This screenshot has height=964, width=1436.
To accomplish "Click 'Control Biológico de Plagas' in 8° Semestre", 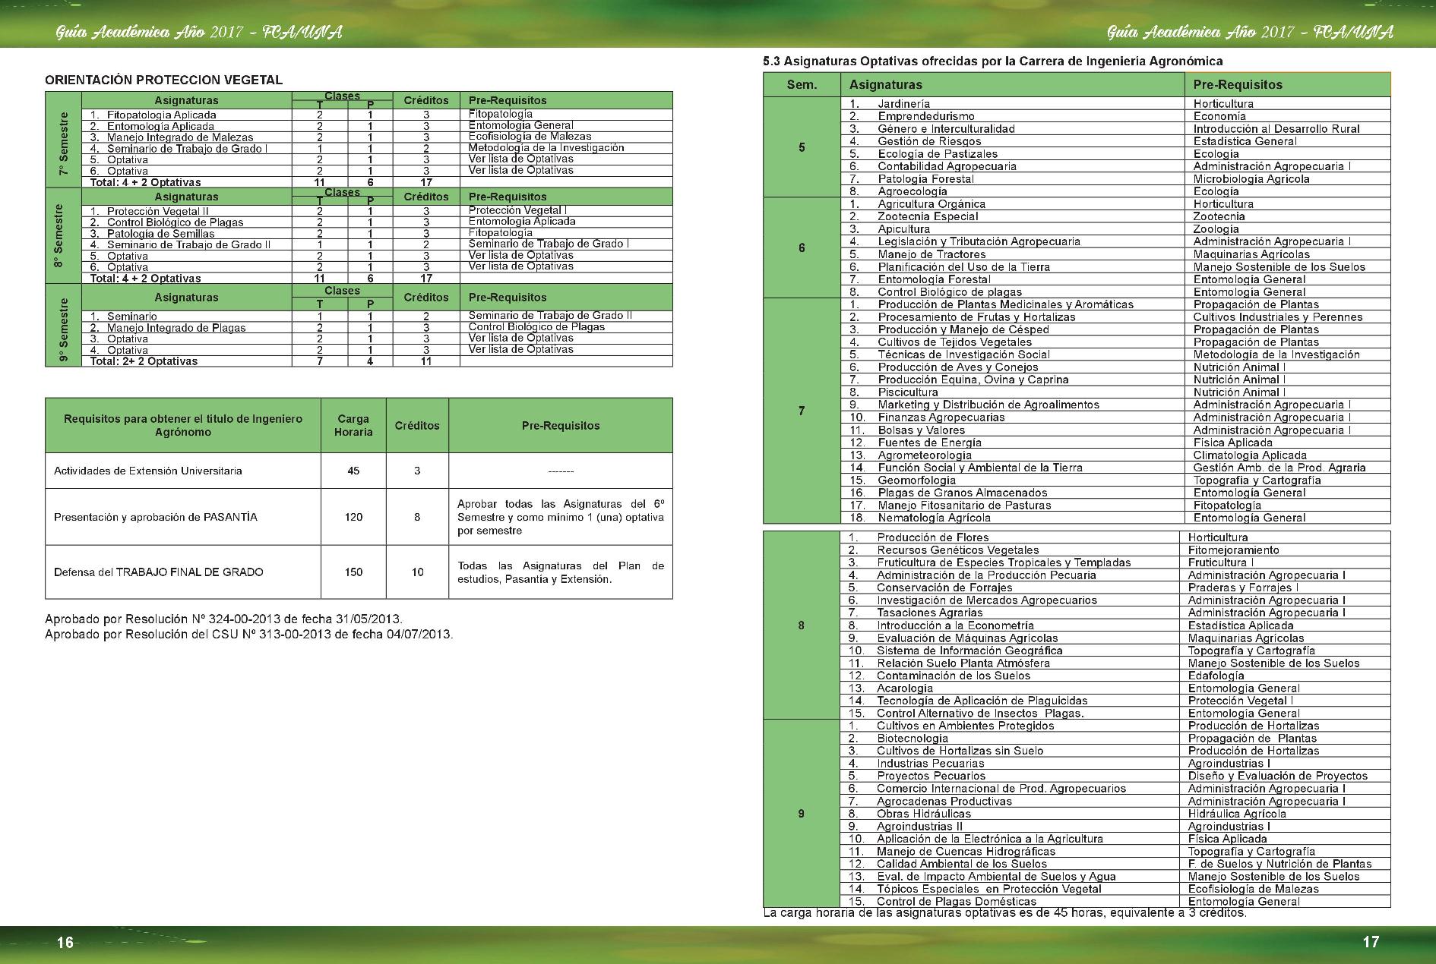I will [175, 222].
